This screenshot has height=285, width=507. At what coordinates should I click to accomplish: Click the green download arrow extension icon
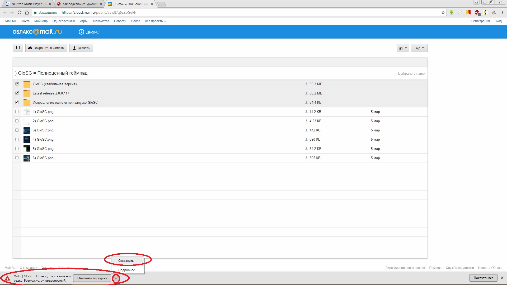(x=452, y=12)
